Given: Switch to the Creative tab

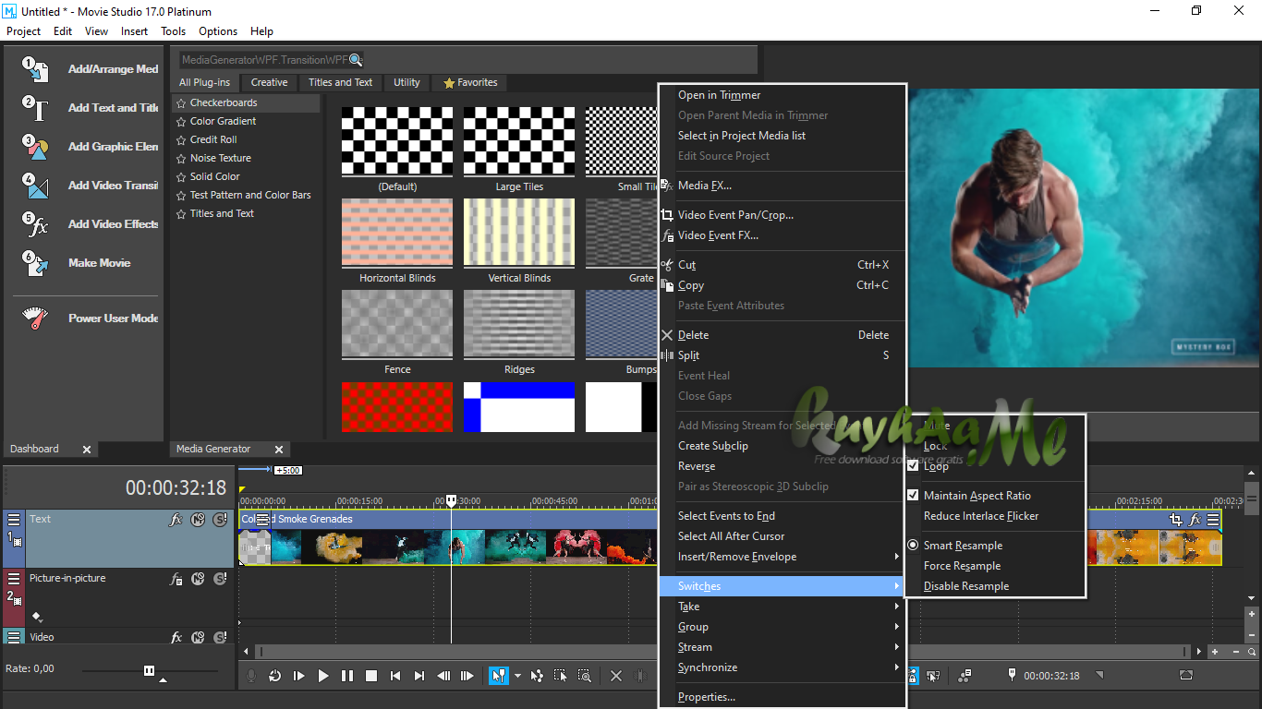Looking at the screenshot, I should coord(269,82).
